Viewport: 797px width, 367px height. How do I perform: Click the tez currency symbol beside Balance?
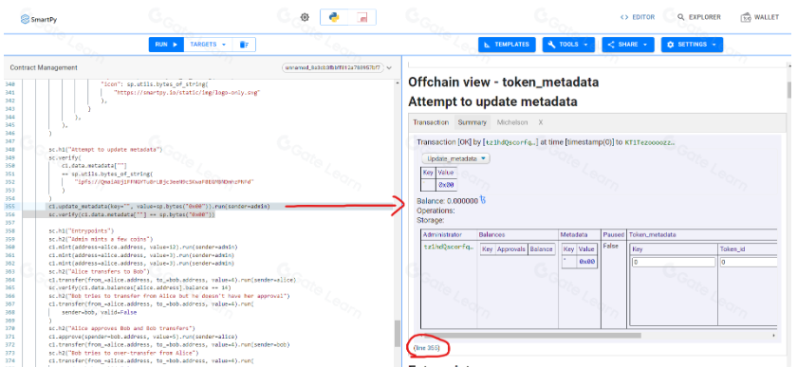point(483,200)
